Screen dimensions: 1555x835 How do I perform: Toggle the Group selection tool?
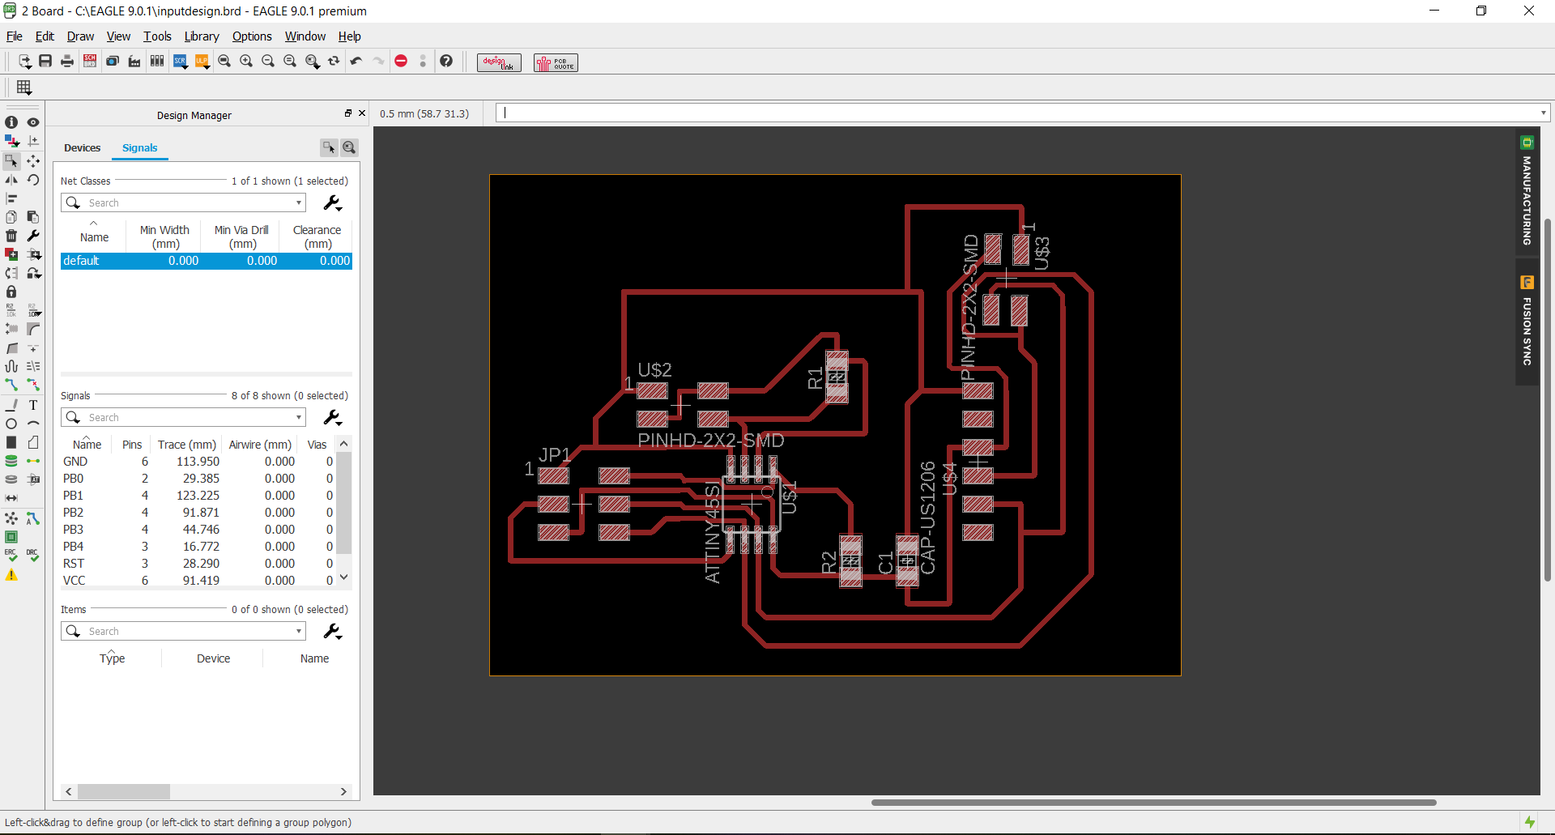click(11, 160)
